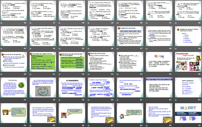
Task: Select 'Giving health advice to people' slide 62
Action: (x=159, y=87)
